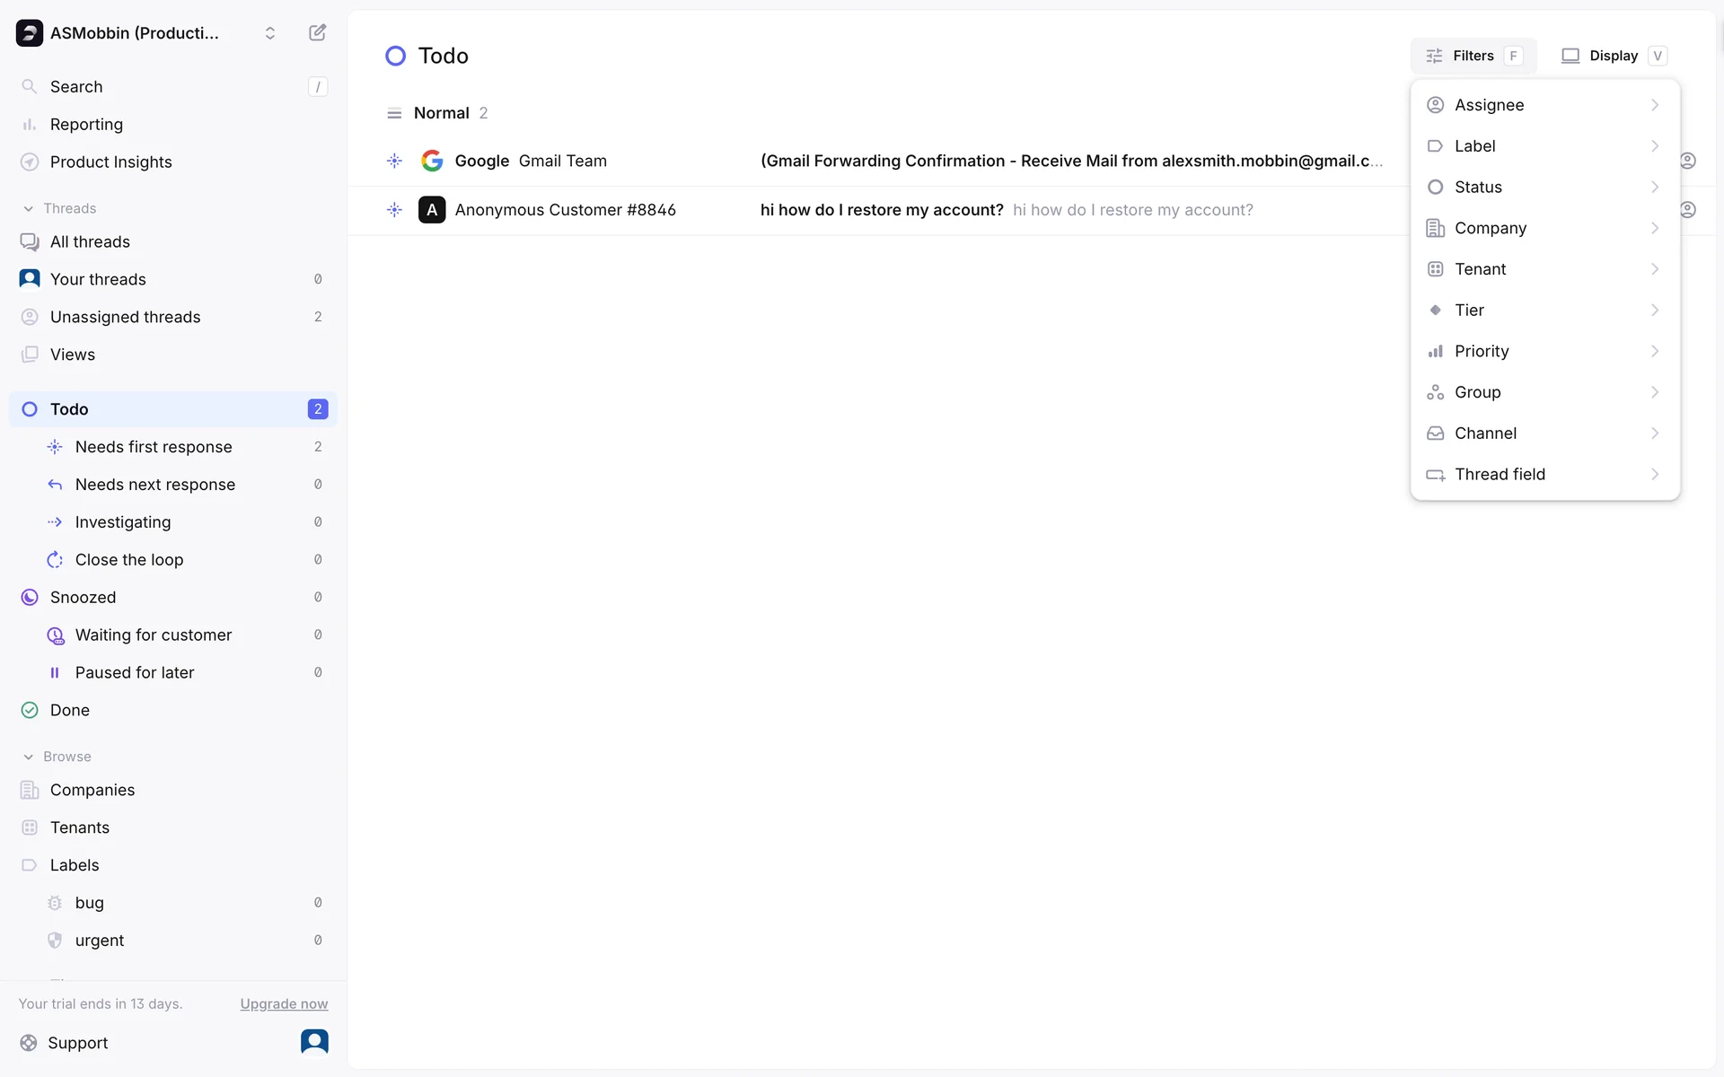Click the Google logo on Gmail thread

[x=432, y=161]
